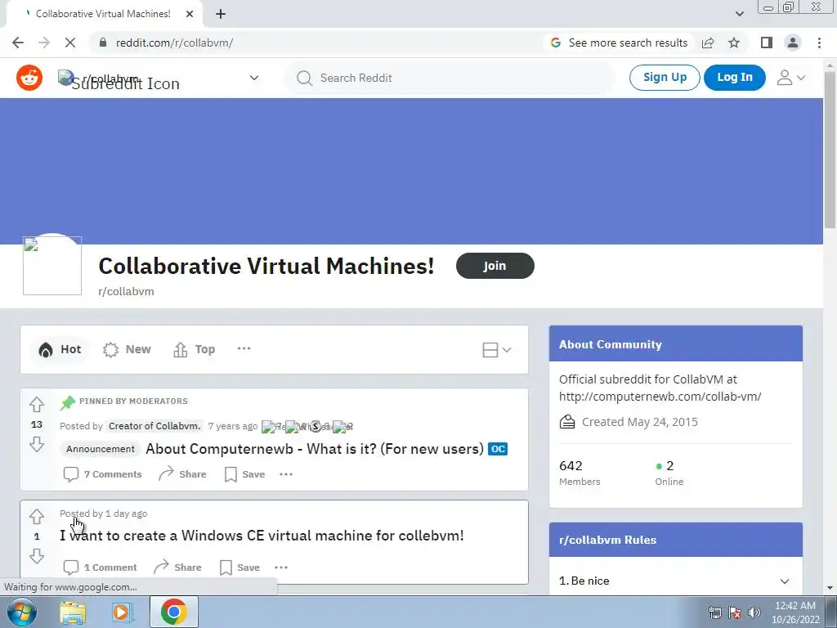
Task: Open Windows Explorer from the taskbar
Action: tap(73, 612)
